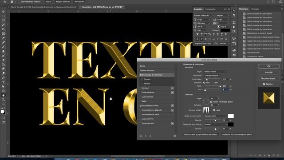
Task: Toggle the Lissé checkbox
Action: (x=214, y=110)
